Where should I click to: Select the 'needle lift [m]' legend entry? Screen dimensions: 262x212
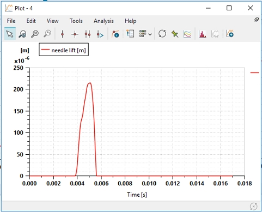[64, 50]
